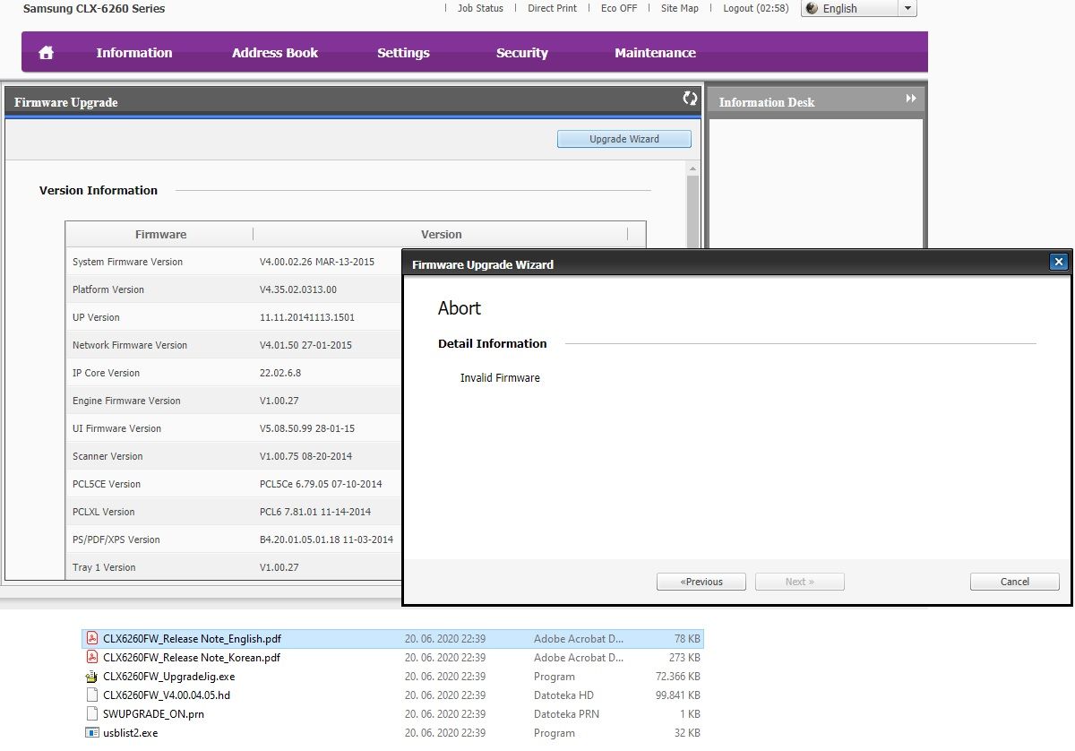Select CLX6260FW_Release Note_Korean.pdf icon
The width and height of the screenshot is (1075, 751).
point(91,657)
